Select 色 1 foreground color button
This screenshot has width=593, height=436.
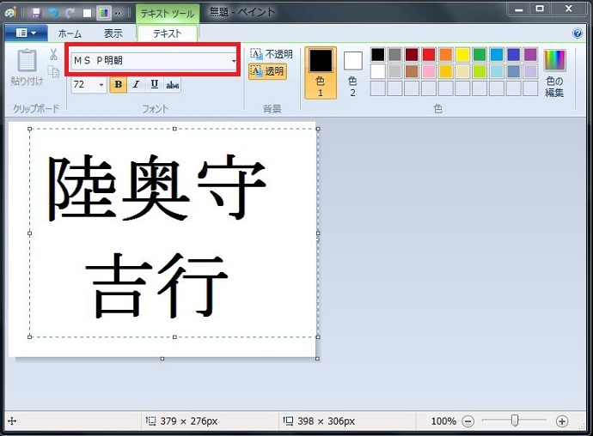(321, 73)
